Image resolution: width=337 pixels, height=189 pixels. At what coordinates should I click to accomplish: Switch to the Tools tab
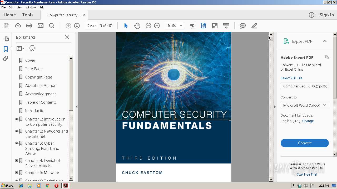(x=28, y=15)
